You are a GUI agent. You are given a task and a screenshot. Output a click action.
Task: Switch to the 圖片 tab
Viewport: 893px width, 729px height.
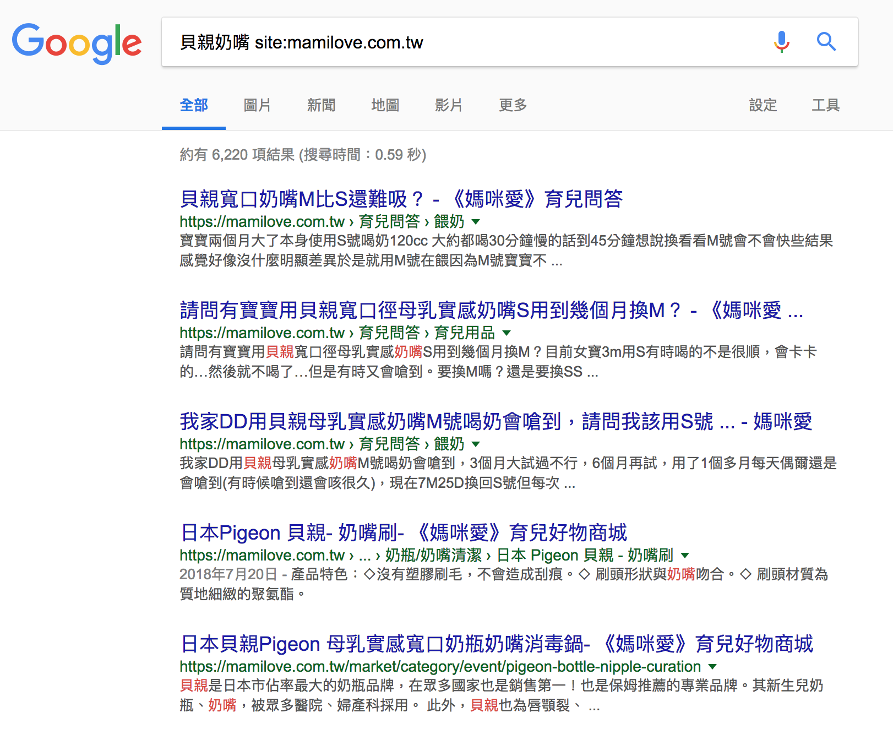[x=257, y=105]
